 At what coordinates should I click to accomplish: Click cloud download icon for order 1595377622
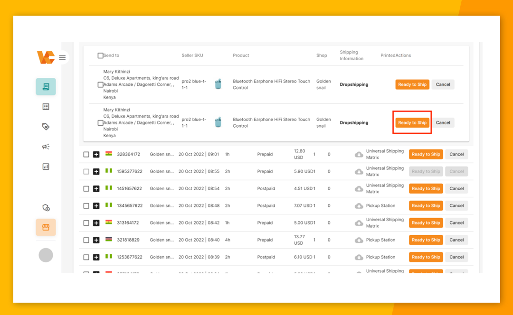(x=359, y=172)
